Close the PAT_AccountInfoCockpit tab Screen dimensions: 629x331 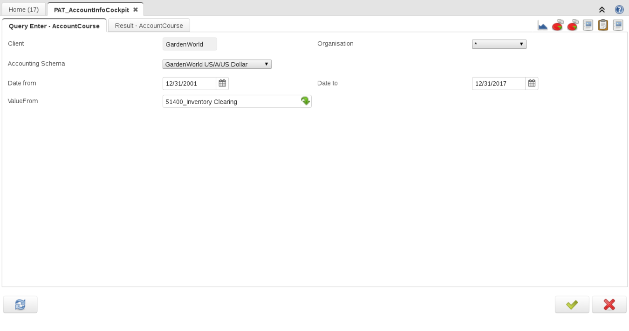coord(136,9)
